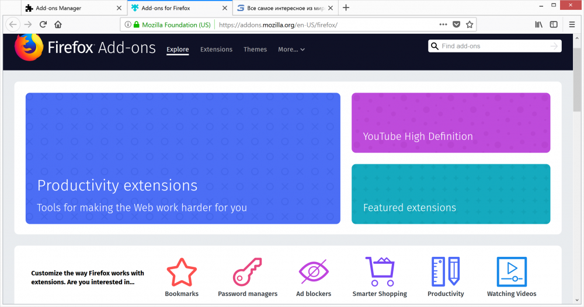Open the Firefox hamburger menu
The image size is (584, 307).
(572, 24)
